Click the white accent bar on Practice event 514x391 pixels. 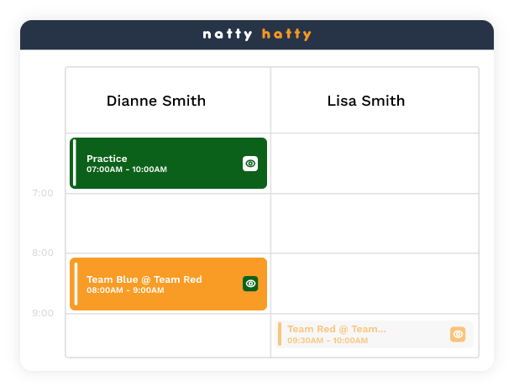(x=75, y=164)
